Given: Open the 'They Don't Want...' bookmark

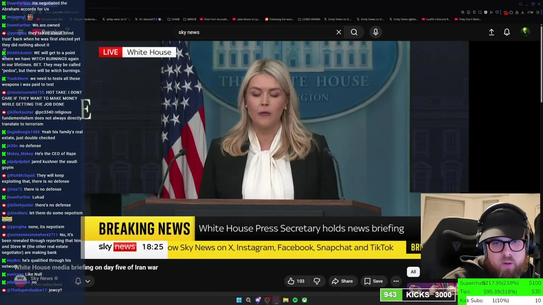Looking at the screenshot, I should point(467,19).
